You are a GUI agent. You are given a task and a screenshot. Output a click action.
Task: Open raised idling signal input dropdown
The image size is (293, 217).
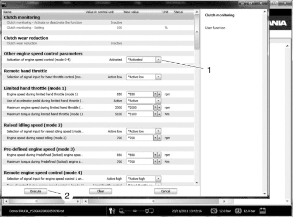tap(158, 131)
